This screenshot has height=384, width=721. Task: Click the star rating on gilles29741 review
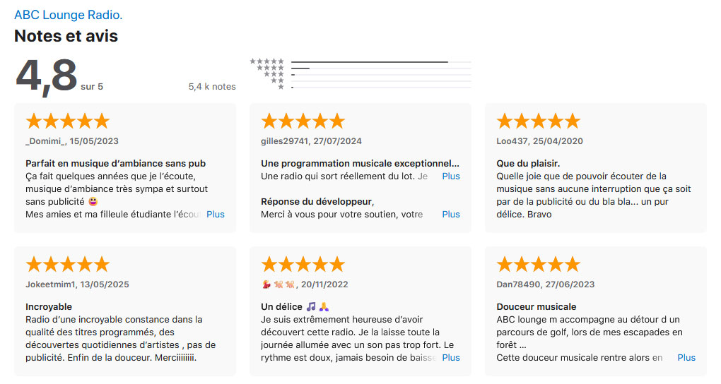click(303, 121)
